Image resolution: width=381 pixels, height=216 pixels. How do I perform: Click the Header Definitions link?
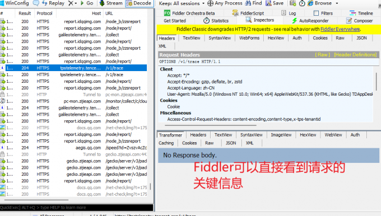(x=355, y=55)
